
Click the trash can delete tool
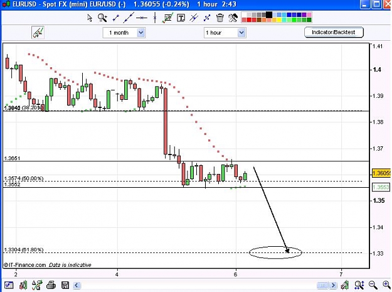pyautogui.click(x=220, y=18)
